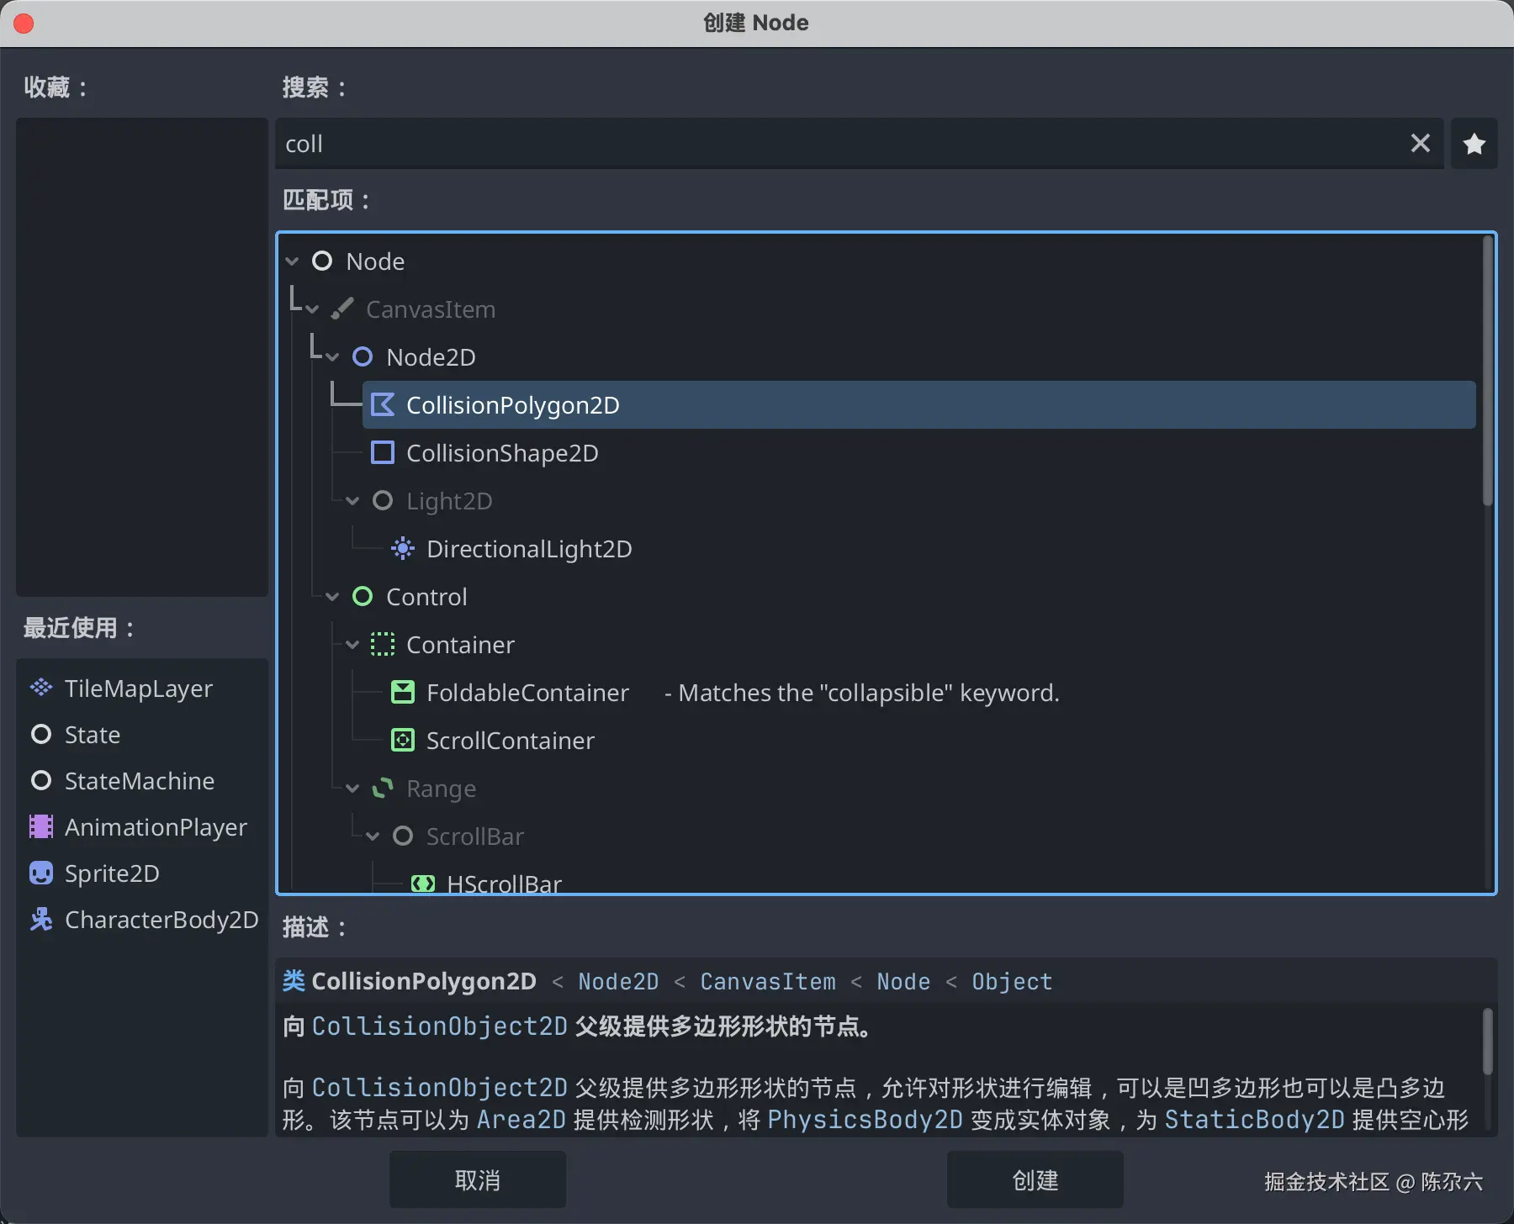1514x1224 pixels.
Task: Open StaticBody2D link in description
Action: point(1255,1120)
